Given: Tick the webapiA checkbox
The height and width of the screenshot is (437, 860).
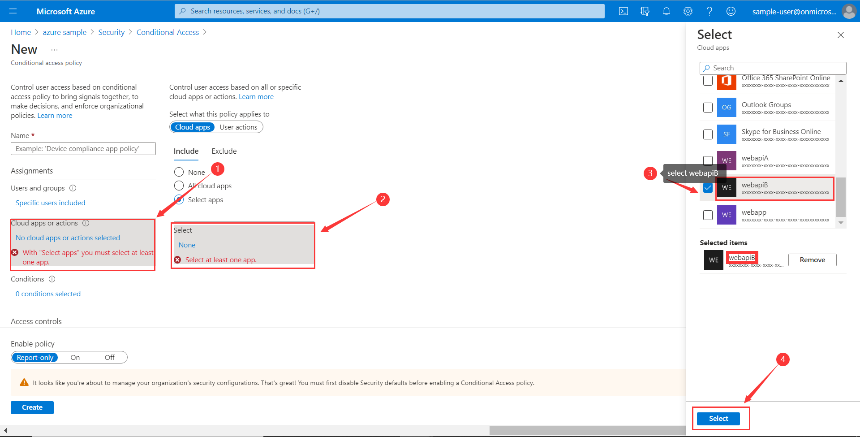Looking at the screenshot, I should (708, 160).
